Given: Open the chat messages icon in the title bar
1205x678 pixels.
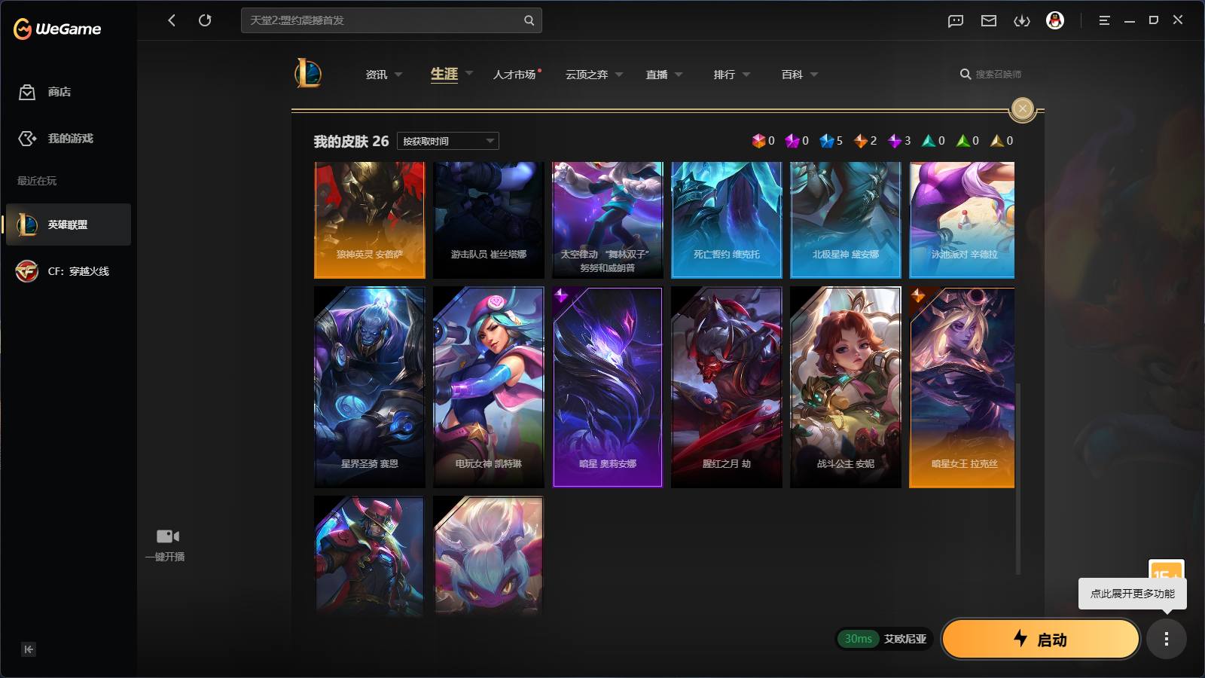Looking at the screenshot, I should (956, 20).
